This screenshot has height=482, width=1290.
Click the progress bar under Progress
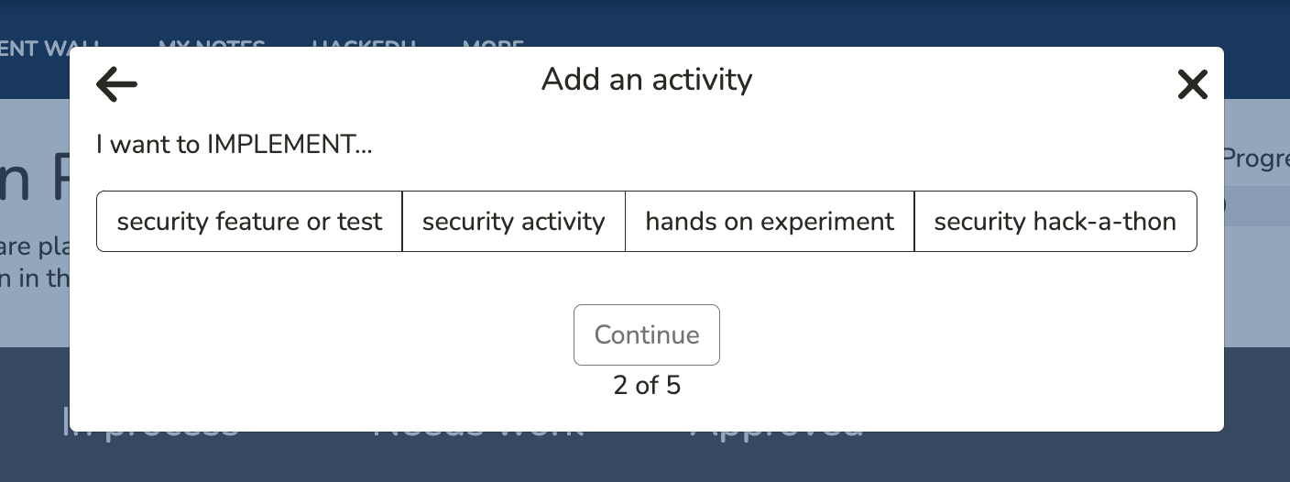click(1255, 204)
